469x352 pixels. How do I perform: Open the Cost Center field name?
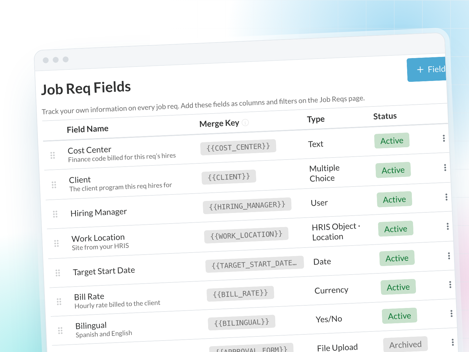[x=89, y=150]
